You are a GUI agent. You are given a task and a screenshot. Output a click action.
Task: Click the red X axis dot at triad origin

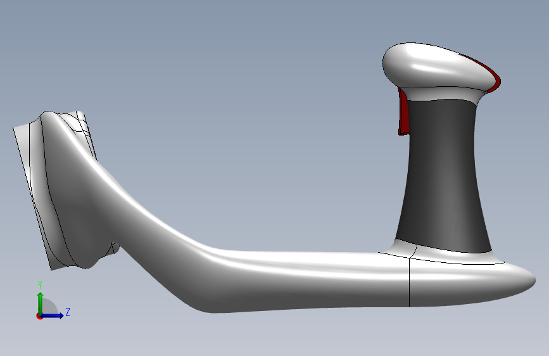tap(39, 316)
